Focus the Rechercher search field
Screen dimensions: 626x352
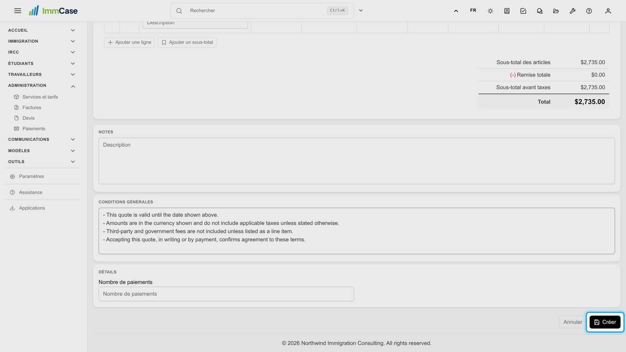[262, 11]
